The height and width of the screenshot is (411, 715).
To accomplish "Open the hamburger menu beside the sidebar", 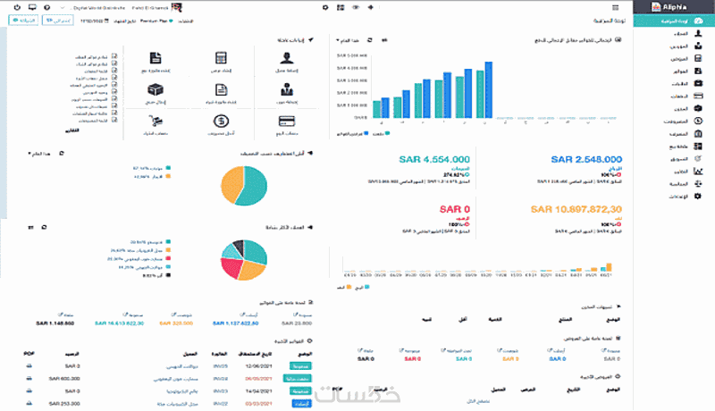I will pos(615,7).
